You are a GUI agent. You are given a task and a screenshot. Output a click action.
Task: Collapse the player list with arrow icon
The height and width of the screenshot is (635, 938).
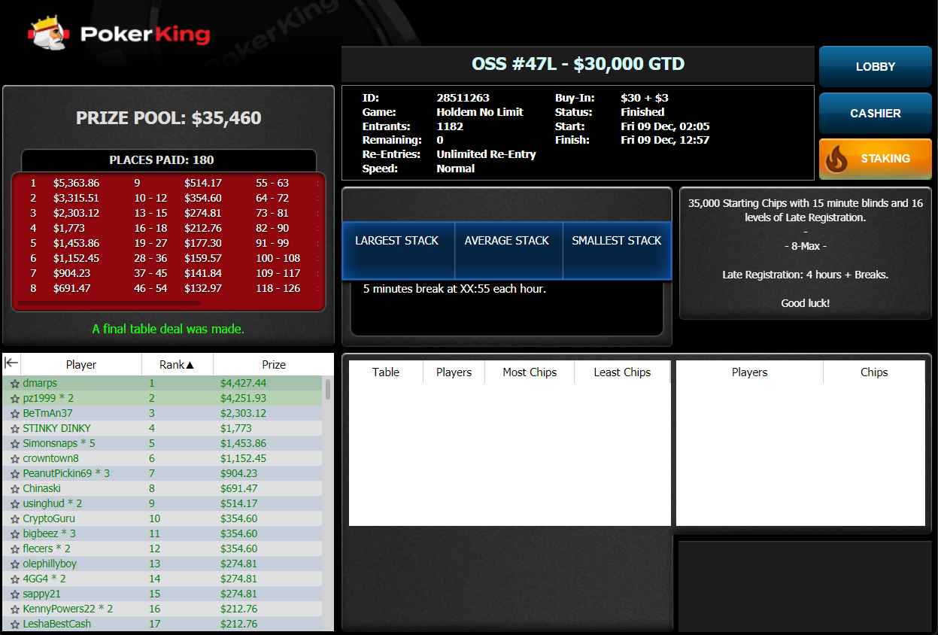coord(11,363)
